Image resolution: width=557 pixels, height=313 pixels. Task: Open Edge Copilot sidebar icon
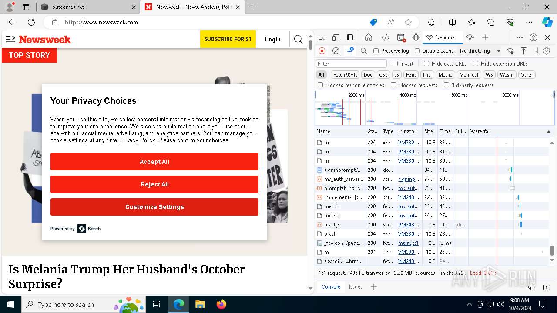tap(547, 22)
